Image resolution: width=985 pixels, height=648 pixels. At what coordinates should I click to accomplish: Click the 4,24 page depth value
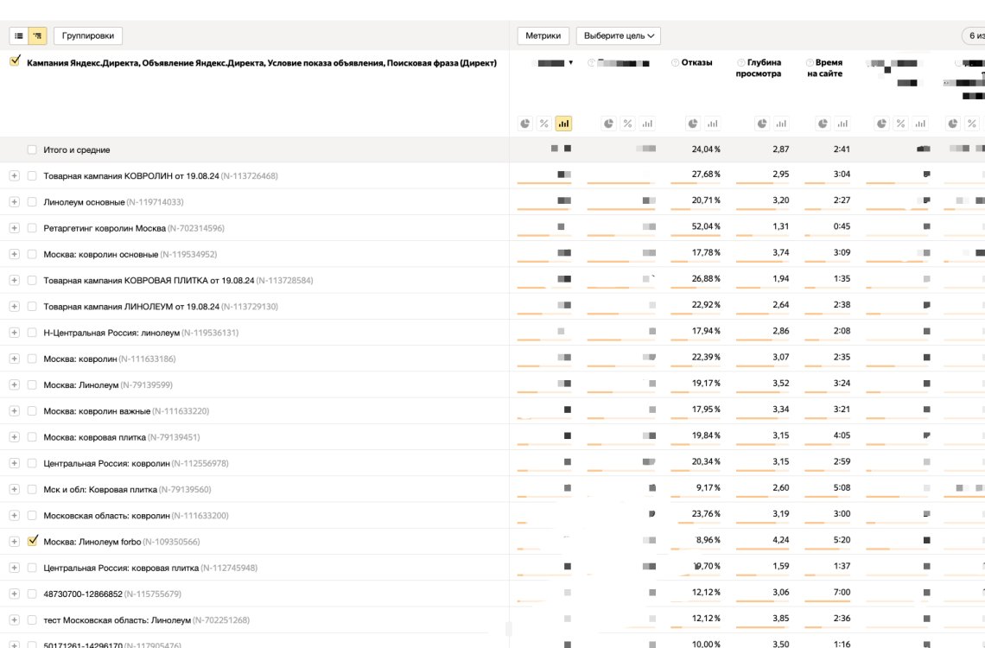click(781, 540)
